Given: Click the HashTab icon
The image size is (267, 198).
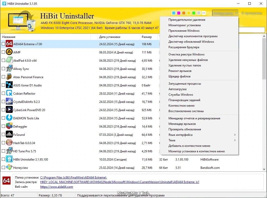Looking at the screenshot, I should coord(9,143).
